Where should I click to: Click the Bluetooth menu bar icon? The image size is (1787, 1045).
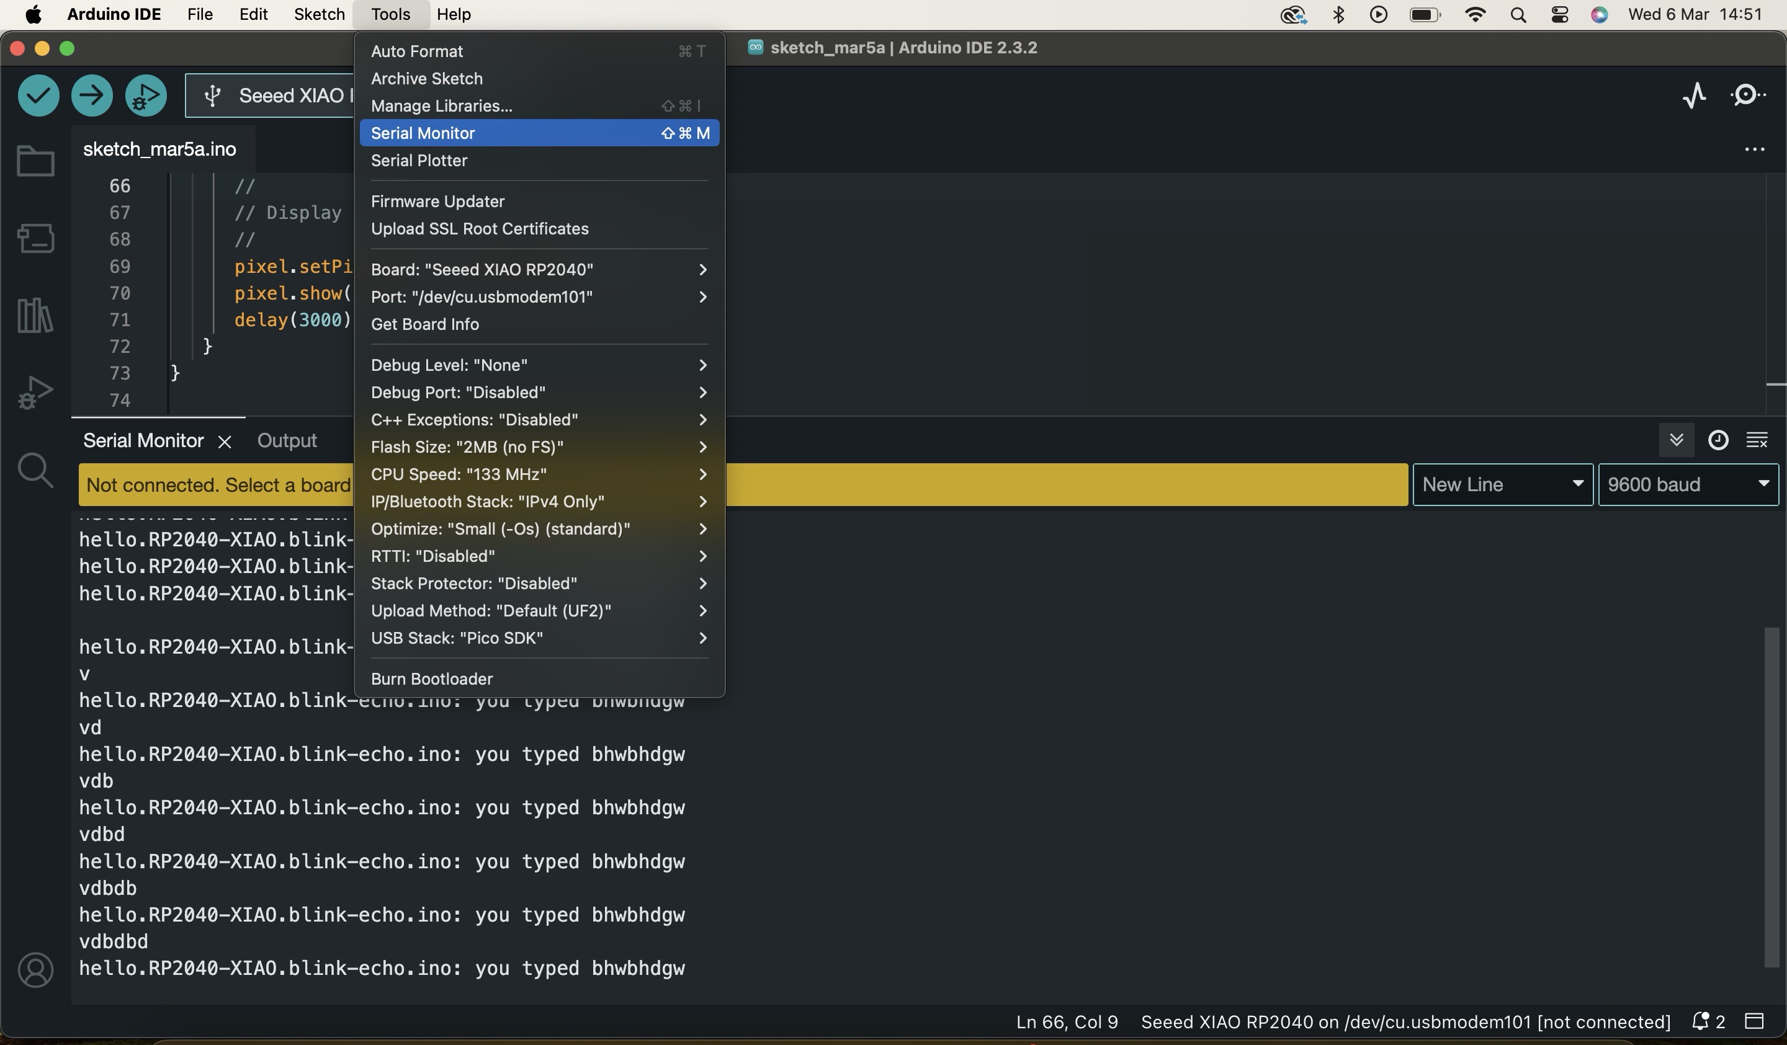pyautogui.click(x=1339, y=15)
